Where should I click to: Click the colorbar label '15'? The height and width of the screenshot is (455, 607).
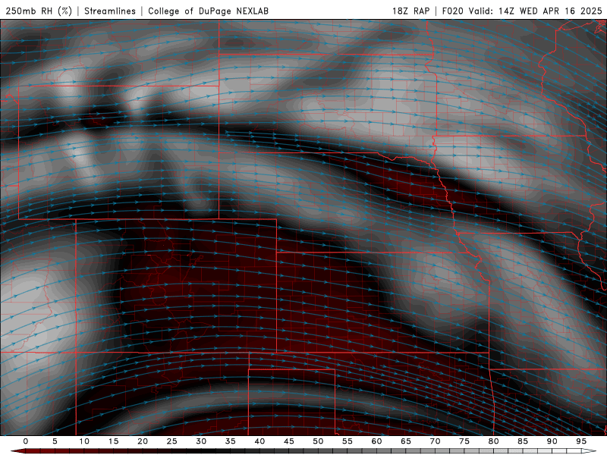[x=113, y=441]
